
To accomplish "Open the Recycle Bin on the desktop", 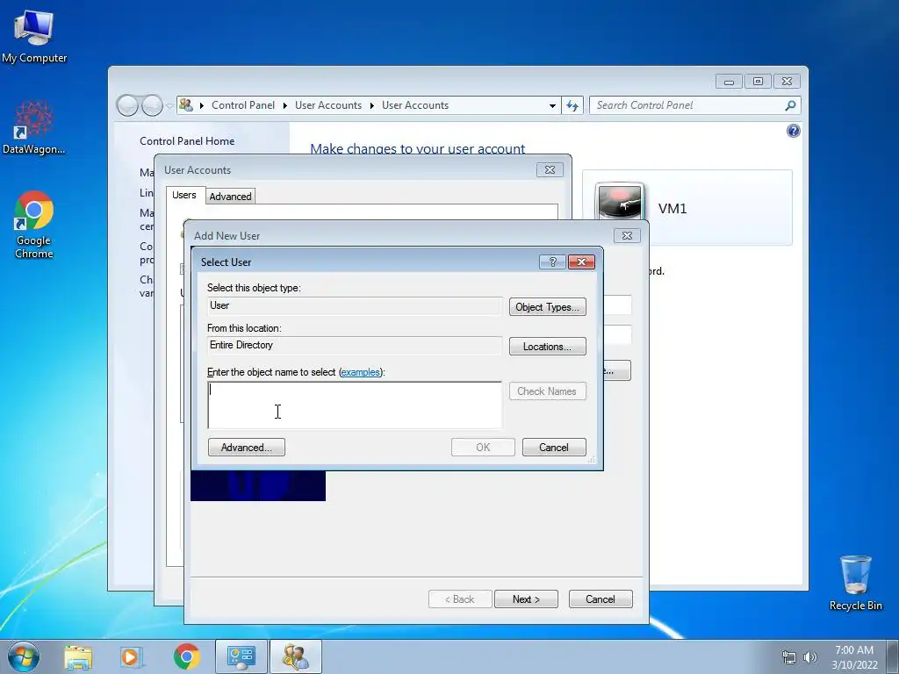I will pyautogui.click(x=855, y=583).
